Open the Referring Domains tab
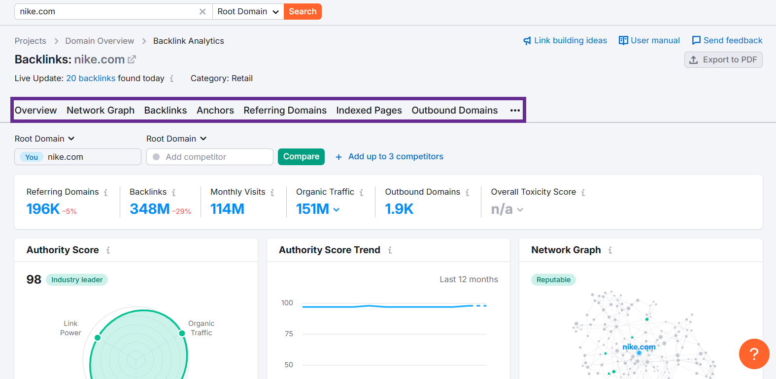 coord(285,111)
